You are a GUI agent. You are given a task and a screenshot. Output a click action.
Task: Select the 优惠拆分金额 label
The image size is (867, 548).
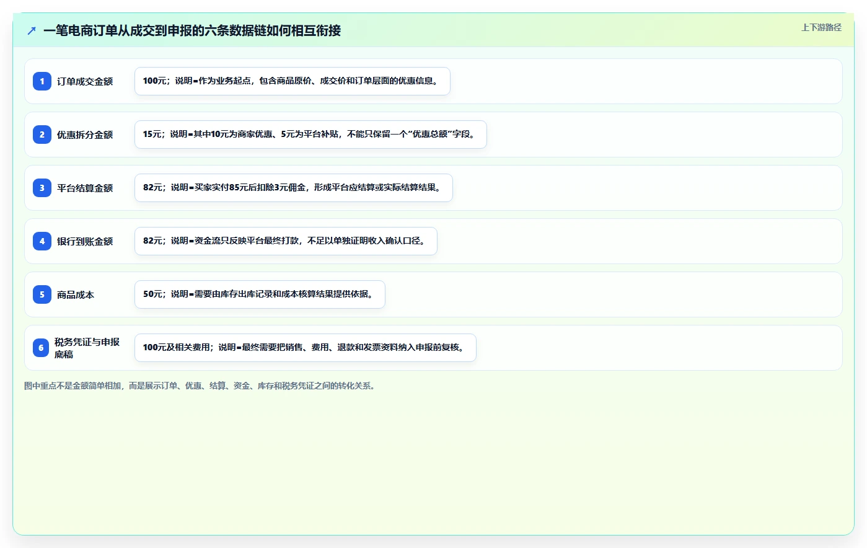point(85,135)
